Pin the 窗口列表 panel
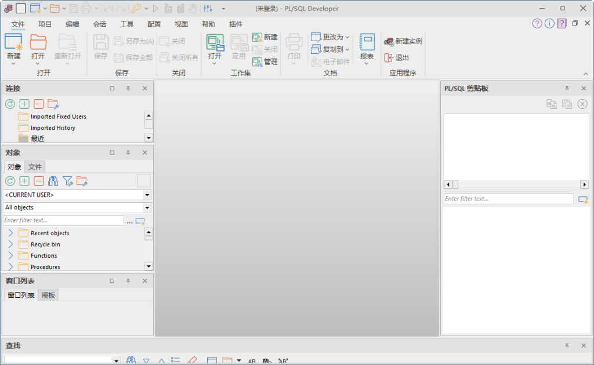This screenshot has height=365, width=594. (x=128, y=280)
